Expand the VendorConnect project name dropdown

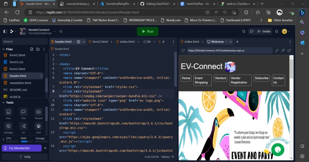click(54, 31)
